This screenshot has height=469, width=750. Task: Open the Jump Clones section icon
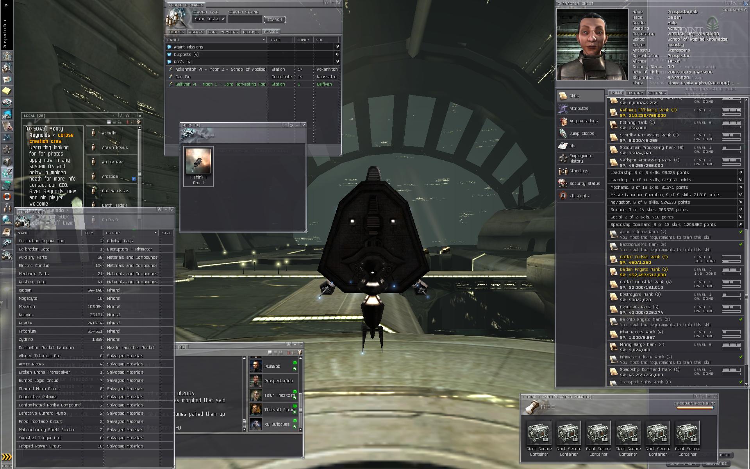563,134
